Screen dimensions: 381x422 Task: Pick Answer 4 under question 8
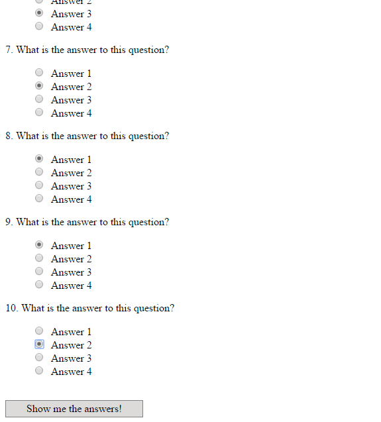pos(39,198)
